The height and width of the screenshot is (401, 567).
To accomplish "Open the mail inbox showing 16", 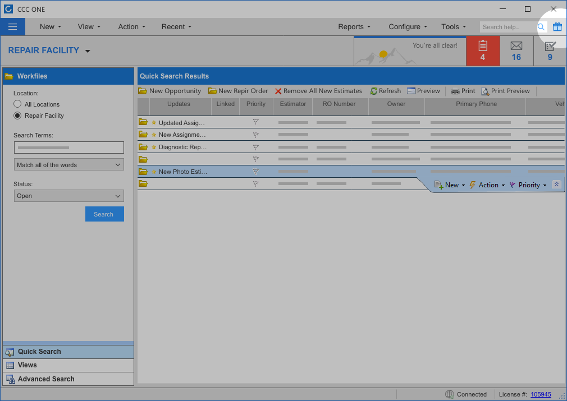I will 516,51.
